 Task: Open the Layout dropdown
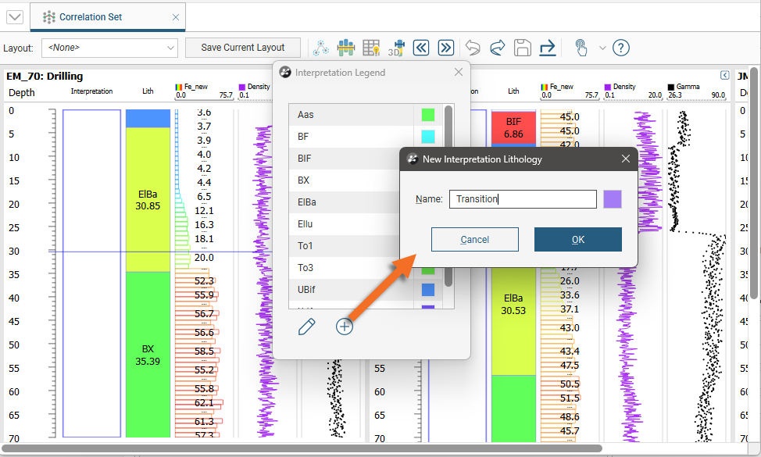(x=110, y=48)
